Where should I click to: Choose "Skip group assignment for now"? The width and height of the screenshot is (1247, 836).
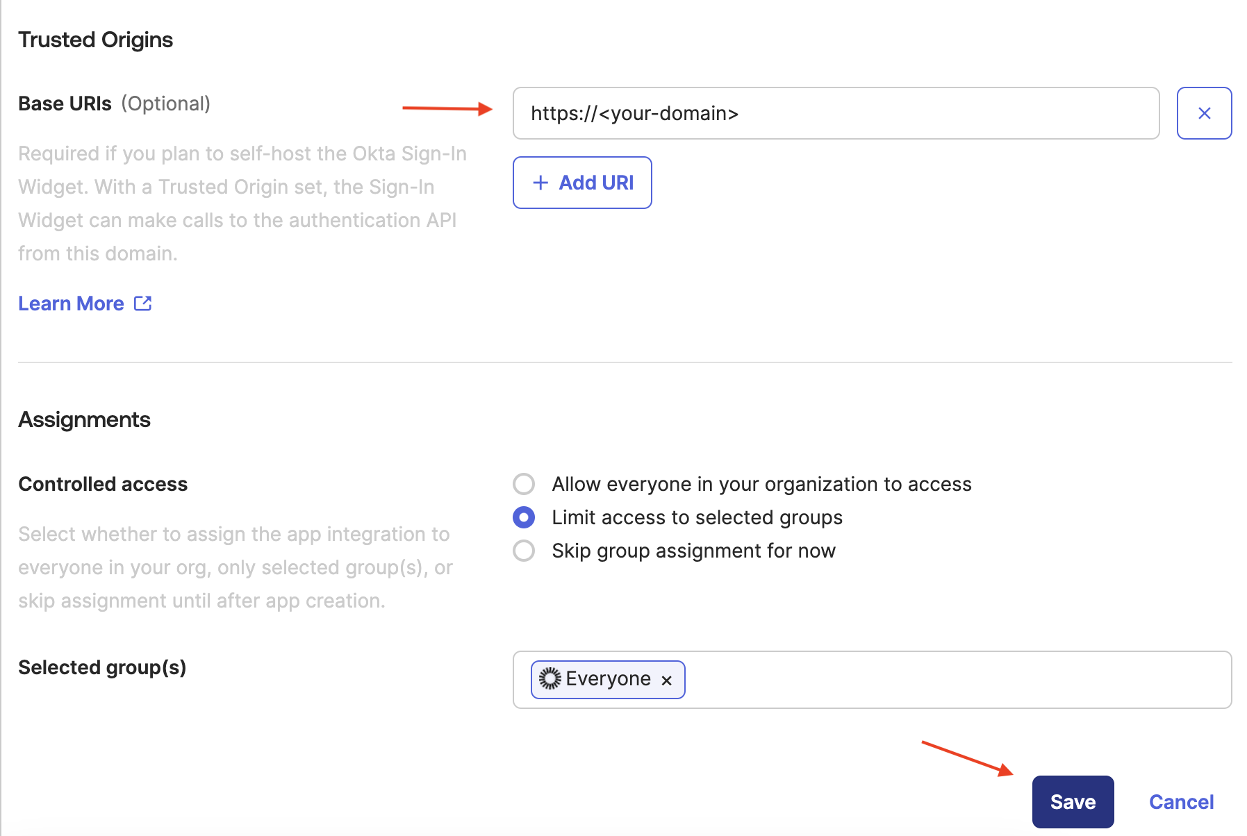pos(524,551)
